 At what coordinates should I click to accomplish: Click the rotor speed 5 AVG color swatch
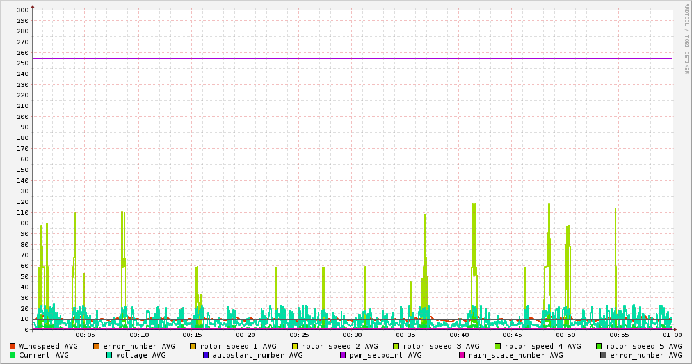(x=599, y=346)
